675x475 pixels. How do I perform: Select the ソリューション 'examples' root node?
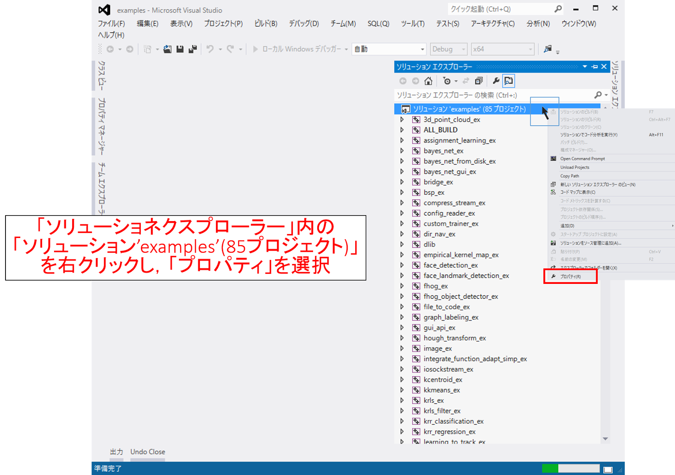pos(470,109)
